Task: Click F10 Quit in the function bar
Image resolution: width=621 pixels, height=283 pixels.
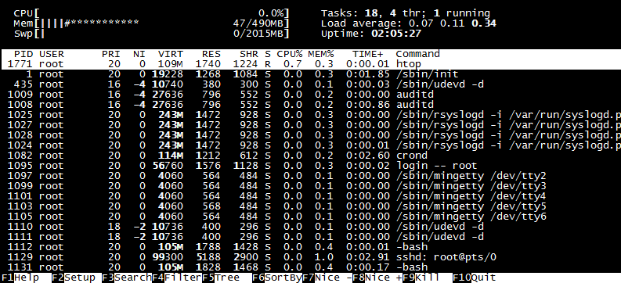Action: coord(475,278)
